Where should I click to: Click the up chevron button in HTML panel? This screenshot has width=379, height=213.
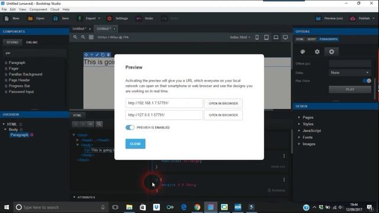coord(91,124)
